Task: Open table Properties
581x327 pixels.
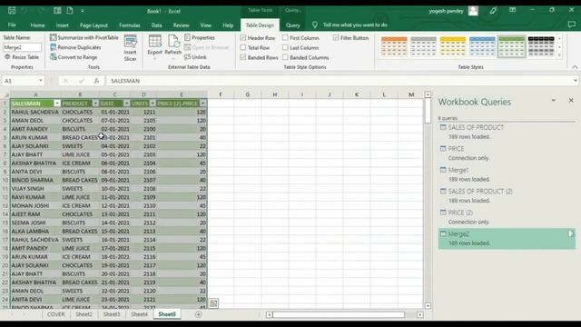Action: click(x=200, y=37)
